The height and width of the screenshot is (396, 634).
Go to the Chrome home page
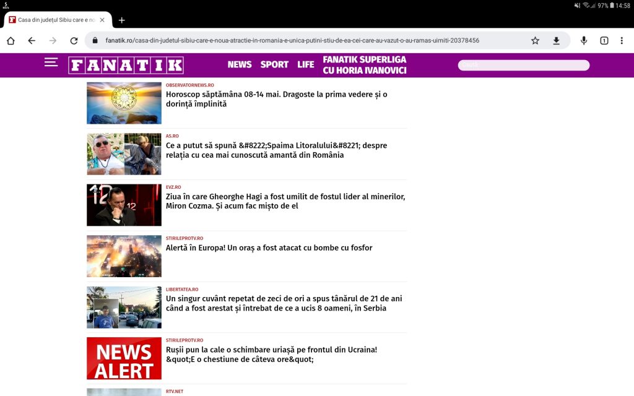pyautogui.click(x=11, y=41)
